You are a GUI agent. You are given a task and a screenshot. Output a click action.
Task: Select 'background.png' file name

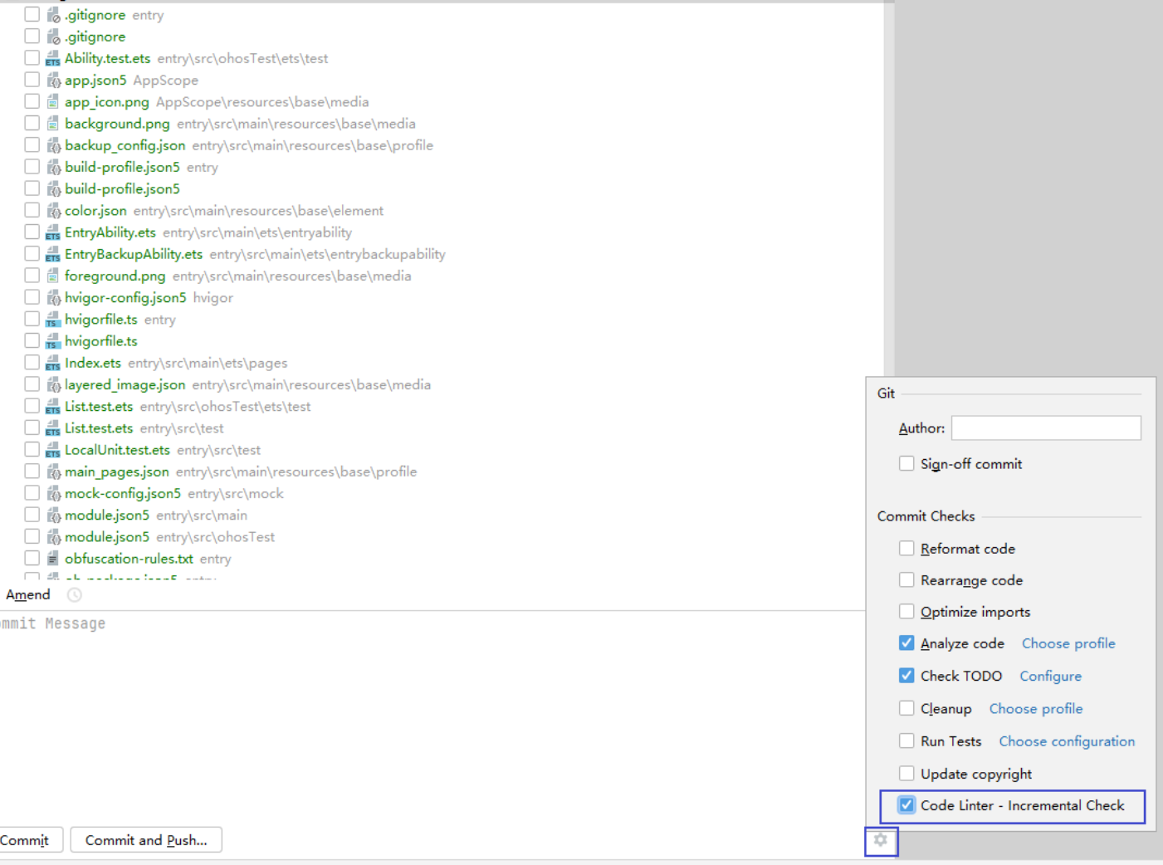(x=117, y=124)
